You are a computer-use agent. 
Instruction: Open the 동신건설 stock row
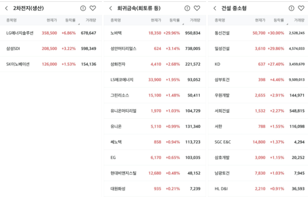tap(258, 33)
